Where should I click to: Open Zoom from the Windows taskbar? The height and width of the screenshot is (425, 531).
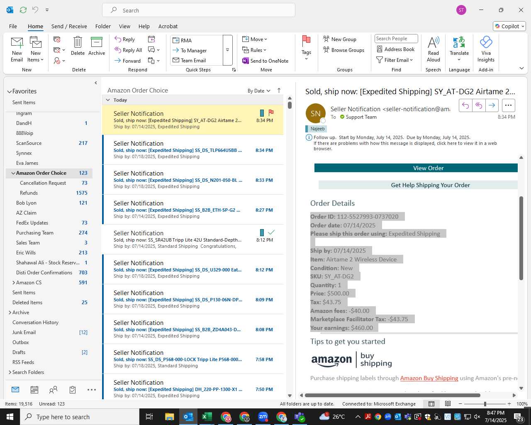click(x=263, y=417)
